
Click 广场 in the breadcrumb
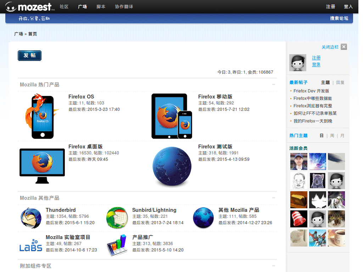(18, 34)
